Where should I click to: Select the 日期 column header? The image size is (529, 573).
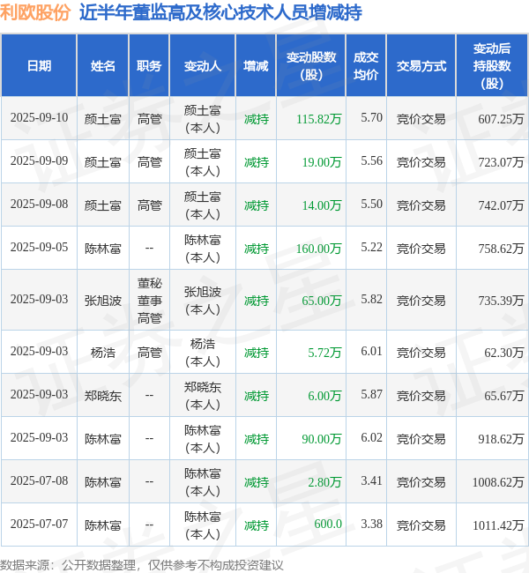(x=39, y=66)
